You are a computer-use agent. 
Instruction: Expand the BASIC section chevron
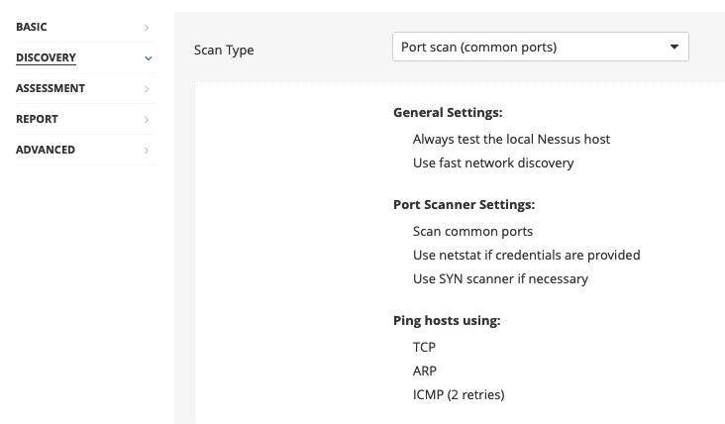click(147, 28)
